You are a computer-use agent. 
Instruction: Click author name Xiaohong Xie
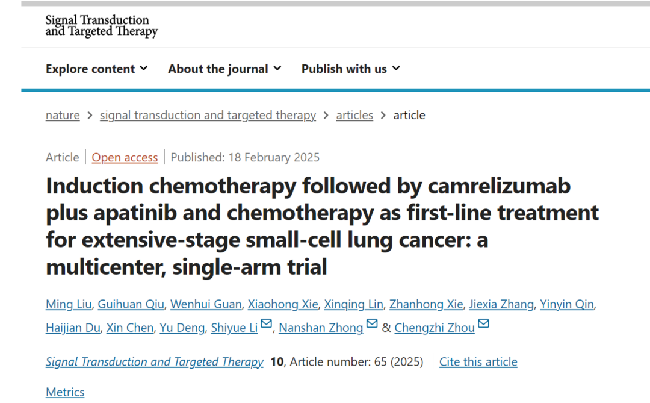click(x=282, y=304)
